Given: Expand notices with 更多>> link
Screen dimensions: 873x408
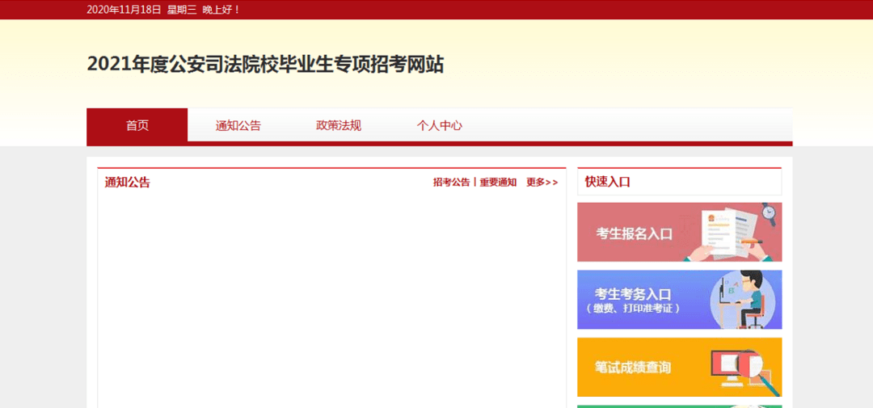Looking at the screenshot, I should tap(542, 183).
